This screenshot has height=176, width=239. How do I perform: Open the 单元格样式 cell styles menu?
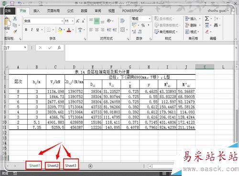tap(166, 32)
